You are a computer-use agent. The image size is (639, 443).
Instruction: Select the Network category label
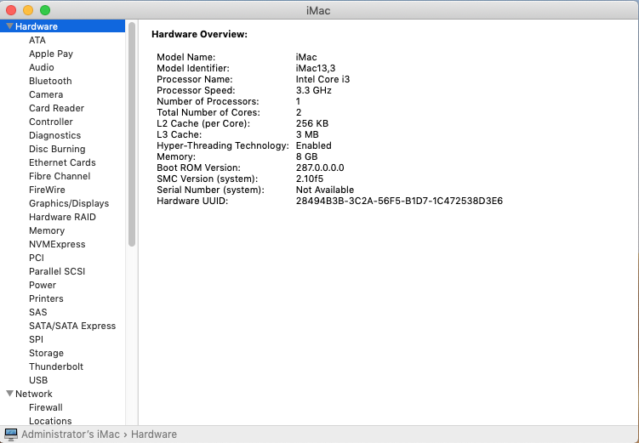click(34, 394)
